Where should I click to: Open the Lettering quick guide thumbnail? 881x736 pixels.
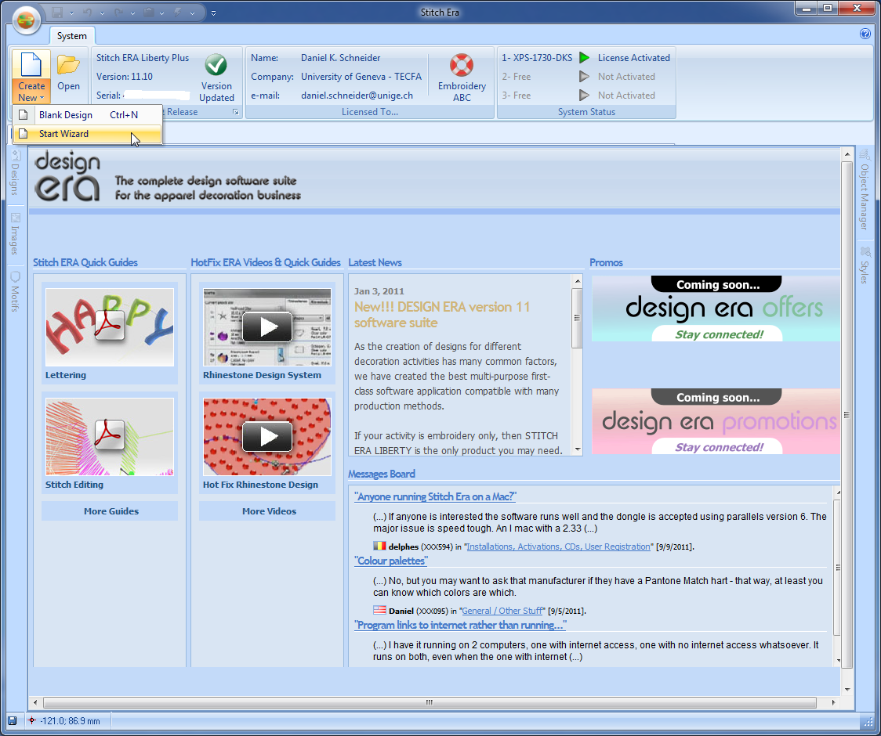pyautogui.click(x=110, y=327)
